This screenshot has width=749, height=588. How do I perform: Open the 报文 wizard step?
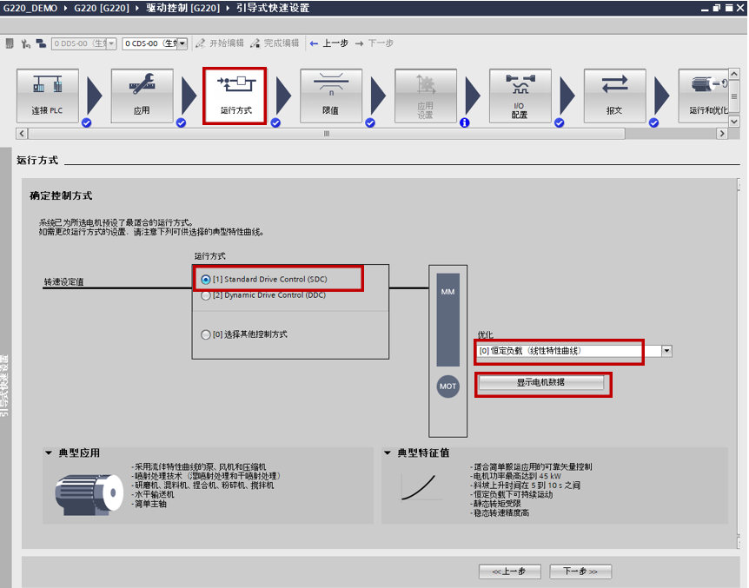coord(613,96)
